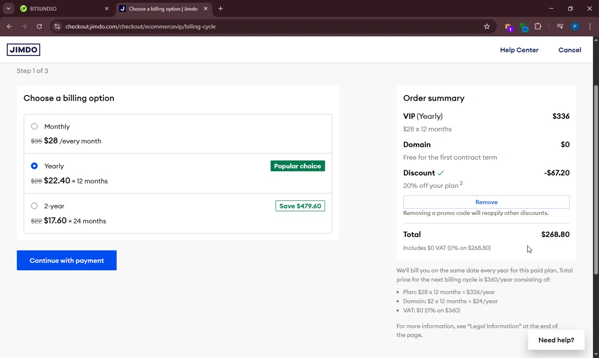Expand the tab search dropdown arrow

(8, 9)
